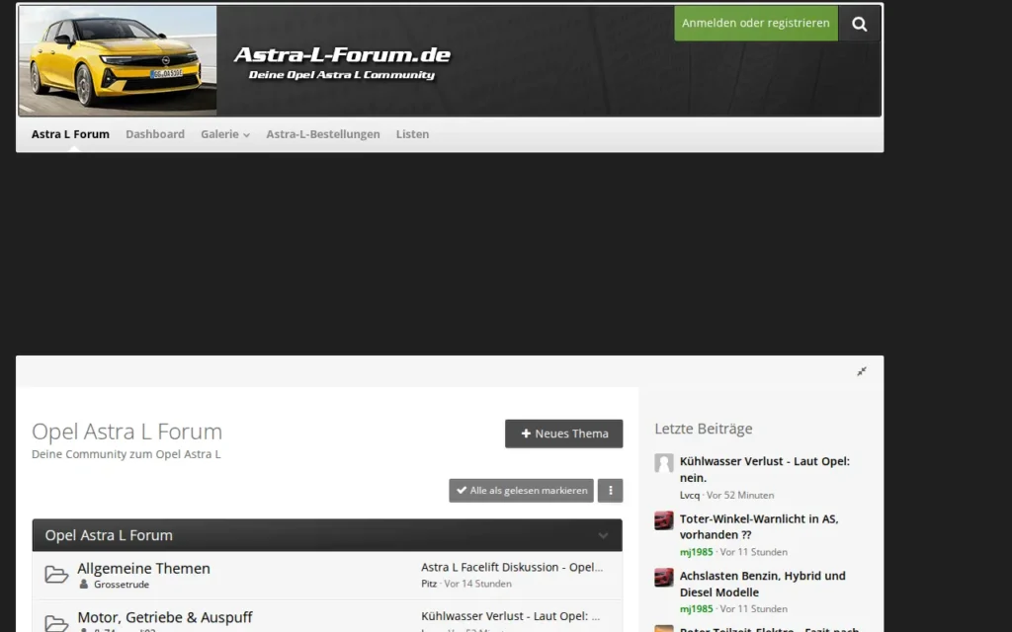Viewport: 1012px width, 632px height.
Task: Open the Allgemeine Themen board
Action: [x=143, y=568]
